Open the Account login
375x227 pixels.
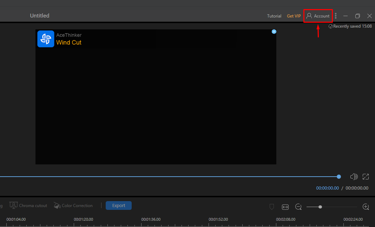pos(318,16)
